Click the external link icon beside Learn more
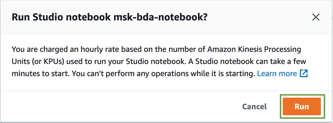 tap(304, 74)
